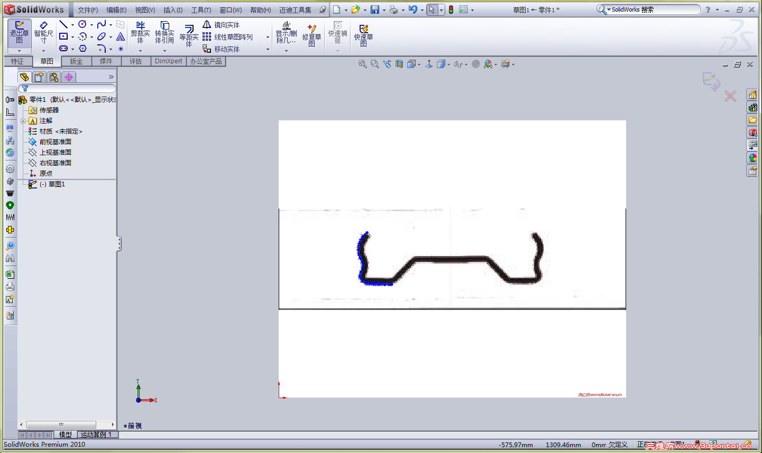Select the 智能尺寸 Smart Dimension tool
Image resolution: width=762 pixels, height=453 pixels.
coord(43,33)
